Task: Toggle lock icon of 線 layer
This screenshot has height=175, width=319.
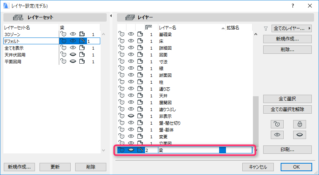Action: [x=122, y=68]
